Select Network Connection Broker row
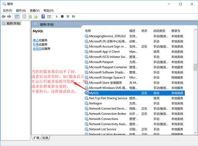This screenshot has height=146, width=198. (x=135, y=114)
